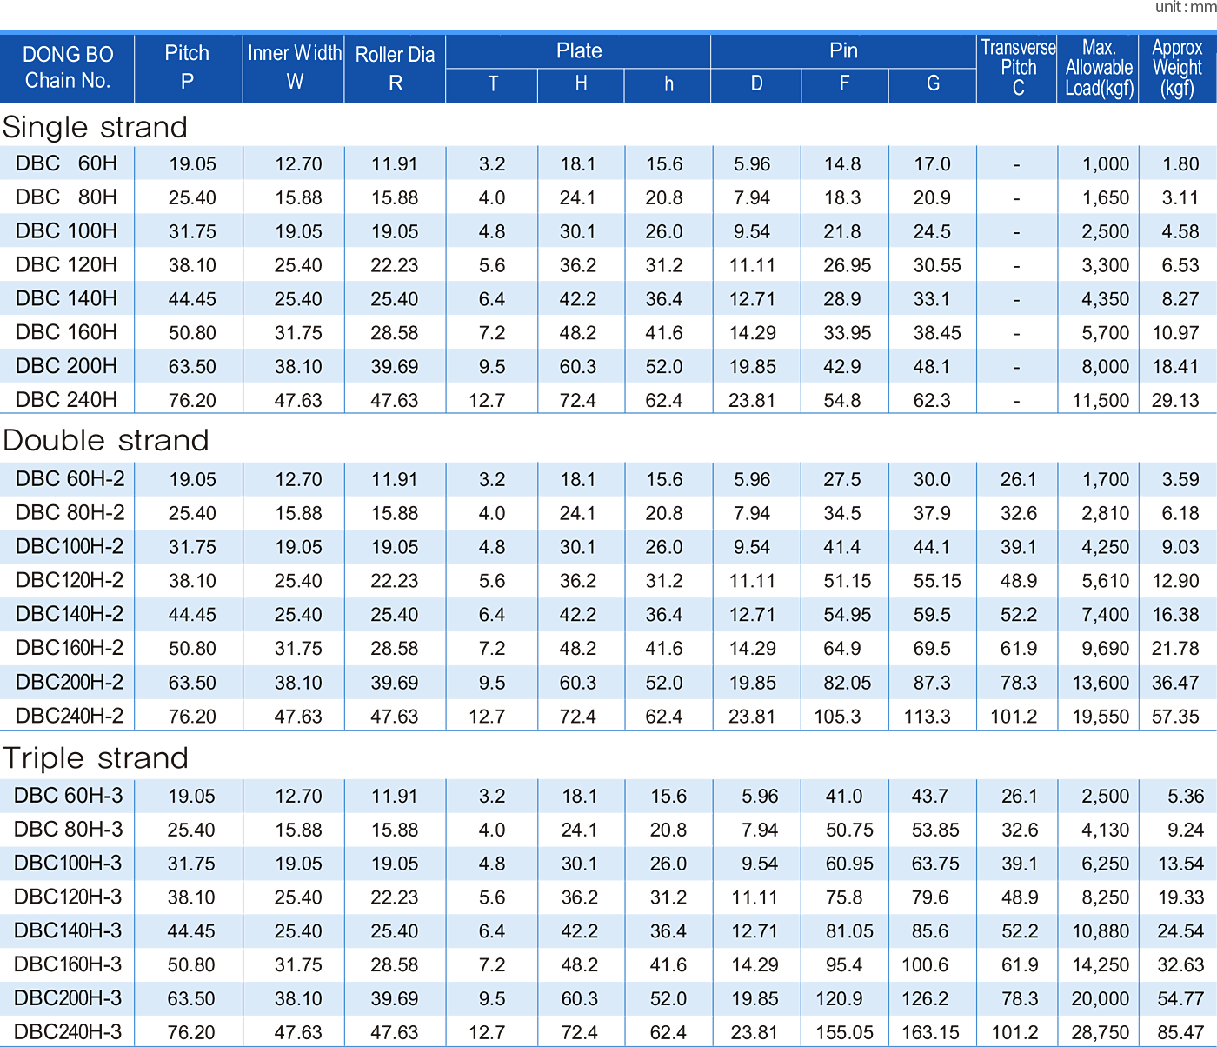1217x1047 pixels.
Task: Select chain name 'DBC 100H'
Action: (66, 231)
